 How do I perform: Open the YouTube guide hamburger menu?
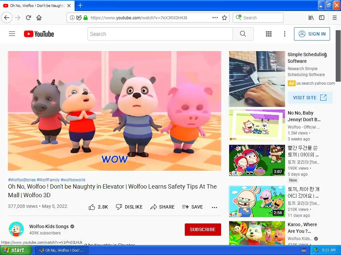[x=12, y=34]
